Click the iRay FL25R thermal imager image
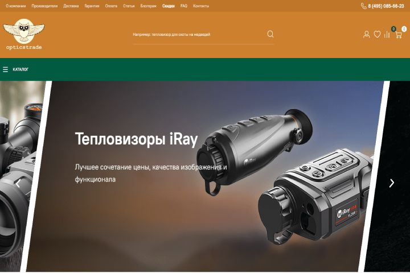Image resolution: width=410 pixels, height=273 pixels. [315, 196]
